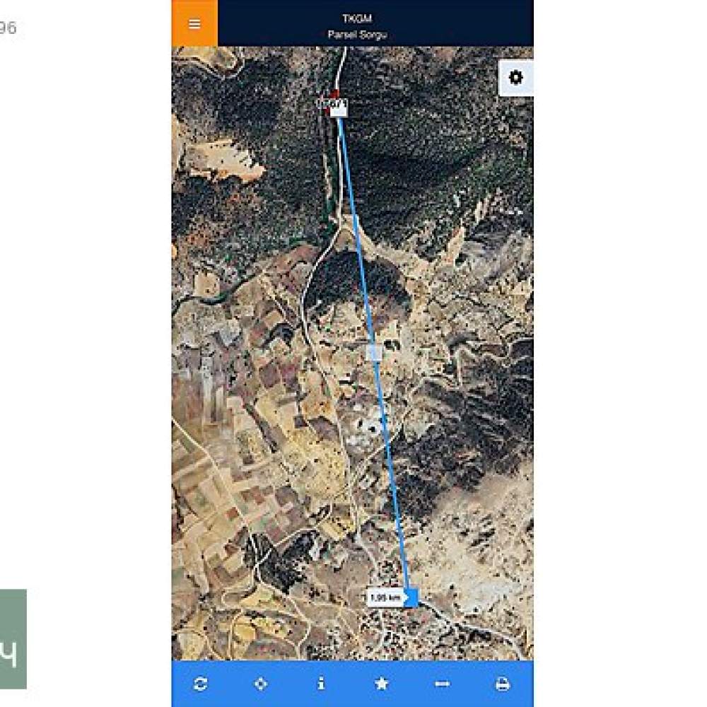This screenshot has height=707, width=707.
Task: Click the TKGM title in the header
Action: tap(357, 18)
